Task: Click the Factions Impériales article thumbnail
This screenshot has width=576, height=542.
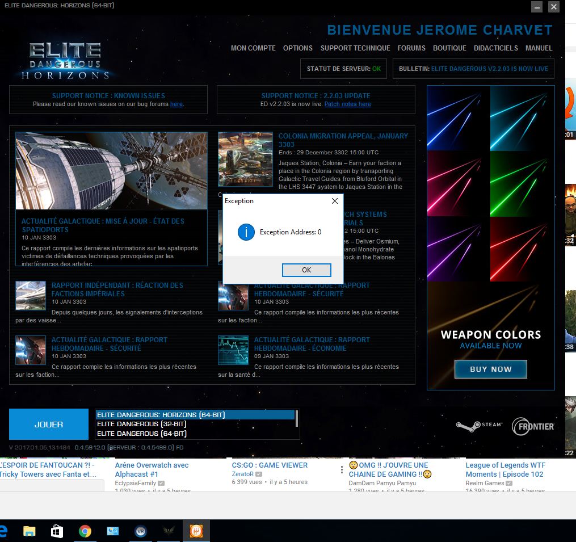Action: [x=31, y=296]
